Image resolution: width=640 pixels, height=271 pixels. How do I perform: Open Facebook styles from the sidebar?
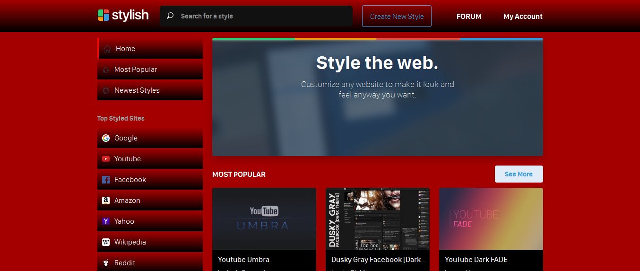150,179
